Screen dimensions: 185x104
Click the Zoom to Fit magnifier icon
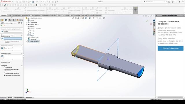(73, 18)
